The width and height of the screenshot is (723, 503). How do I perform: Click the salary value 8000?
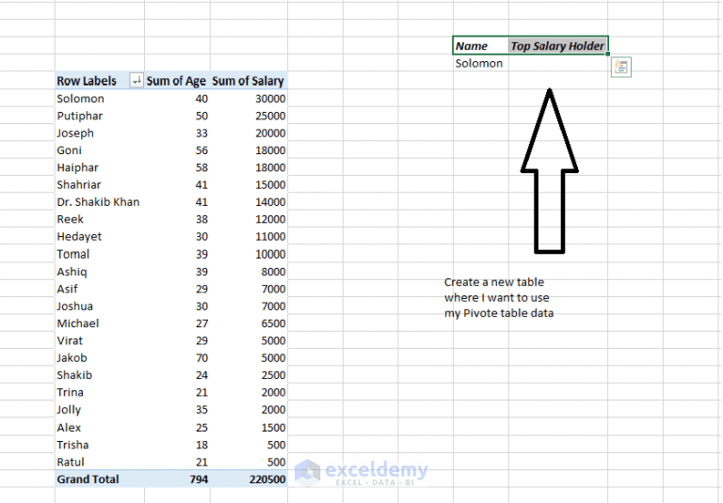tap(273, 272)
